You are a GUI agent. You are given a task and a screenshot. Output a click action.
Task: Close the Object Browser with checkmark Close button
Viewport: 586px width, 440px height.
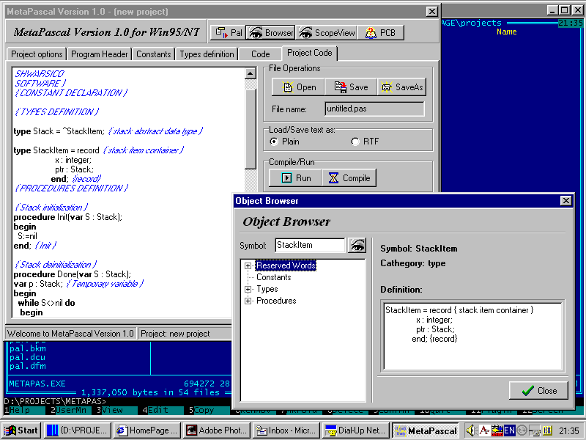point(538,391)
